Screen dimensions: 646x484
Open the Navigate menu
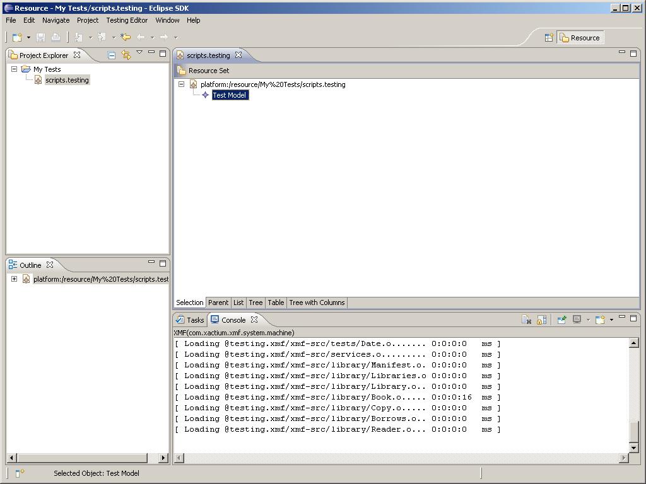point(56,20)
